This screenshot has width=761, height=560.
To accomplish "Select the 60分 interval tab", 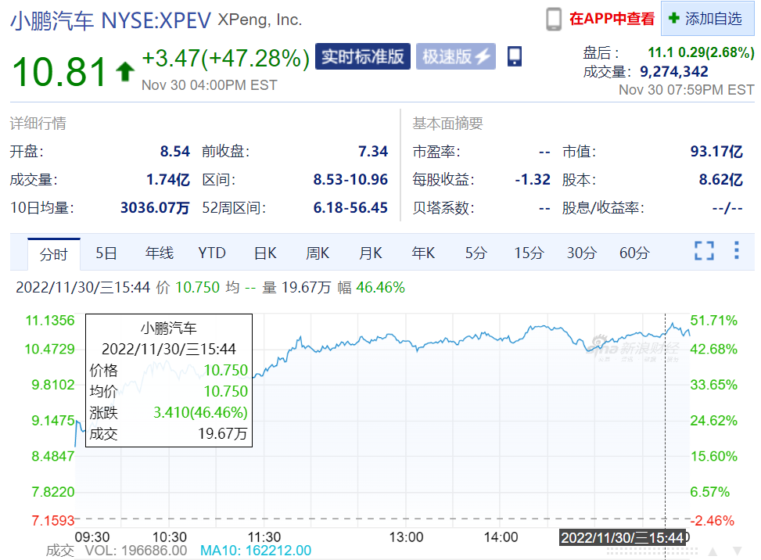I will [634, 253].
